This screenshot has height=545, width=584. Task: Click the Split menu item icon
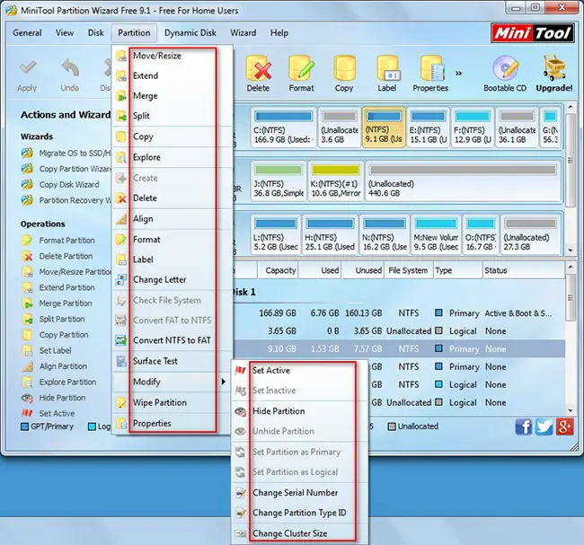(x=121, y=116)
